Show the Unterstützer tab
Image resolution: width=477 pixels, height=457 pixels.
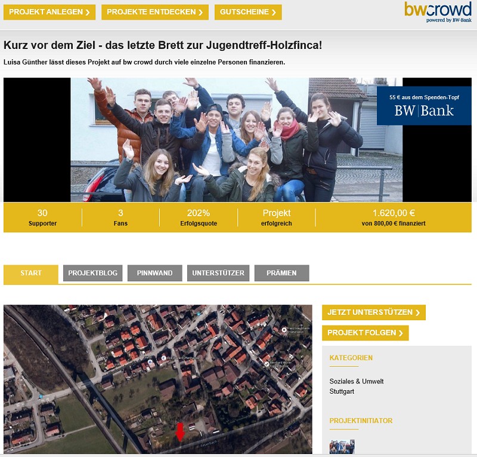tap(218, 274)
